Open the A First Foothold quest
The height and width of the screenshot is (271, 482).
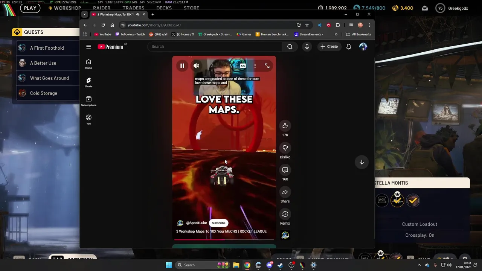[48, 48]
